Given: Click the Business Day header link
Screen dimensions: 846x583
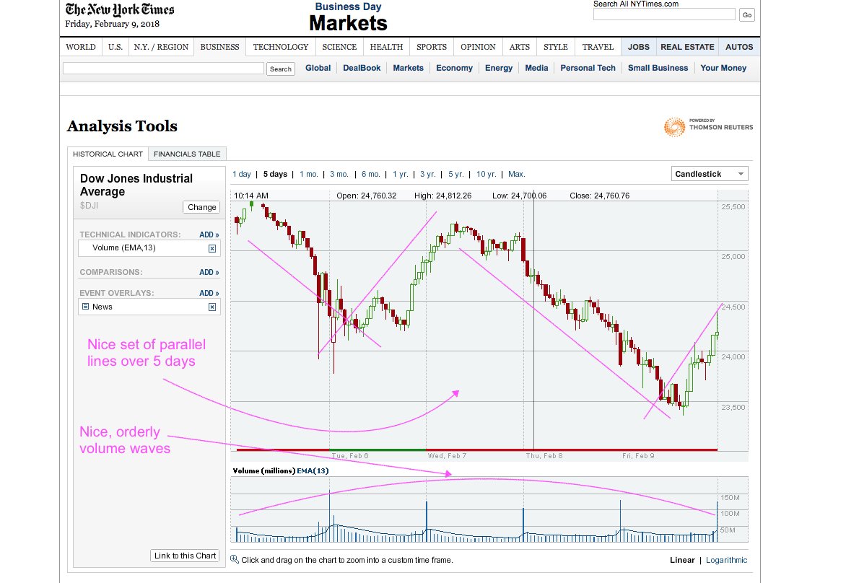Looking at the screenshot, I should pos(348,7).
